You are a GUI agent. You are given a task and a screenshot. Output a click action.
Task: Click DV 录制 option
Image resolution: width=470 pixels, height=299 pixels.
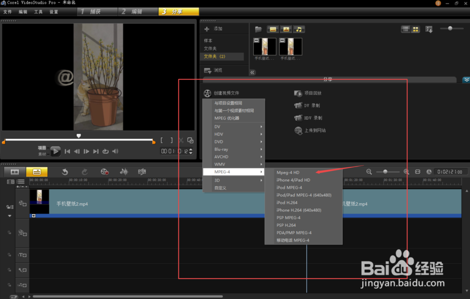click(307, 106)
